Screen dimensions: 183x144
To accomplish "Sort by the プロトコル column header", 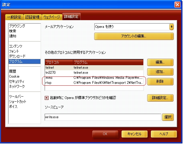I will point(59,62).
